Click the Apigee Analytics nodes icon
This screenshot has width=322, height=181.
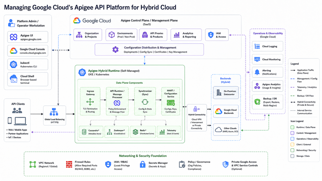click(x=257, y=86)
